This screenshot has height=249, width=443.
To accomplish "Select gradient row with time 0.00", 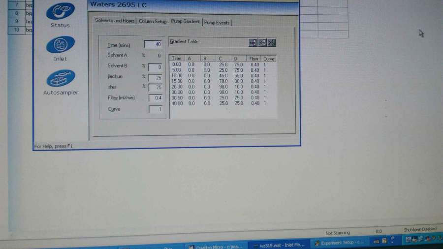I will [x=222, y=64].
